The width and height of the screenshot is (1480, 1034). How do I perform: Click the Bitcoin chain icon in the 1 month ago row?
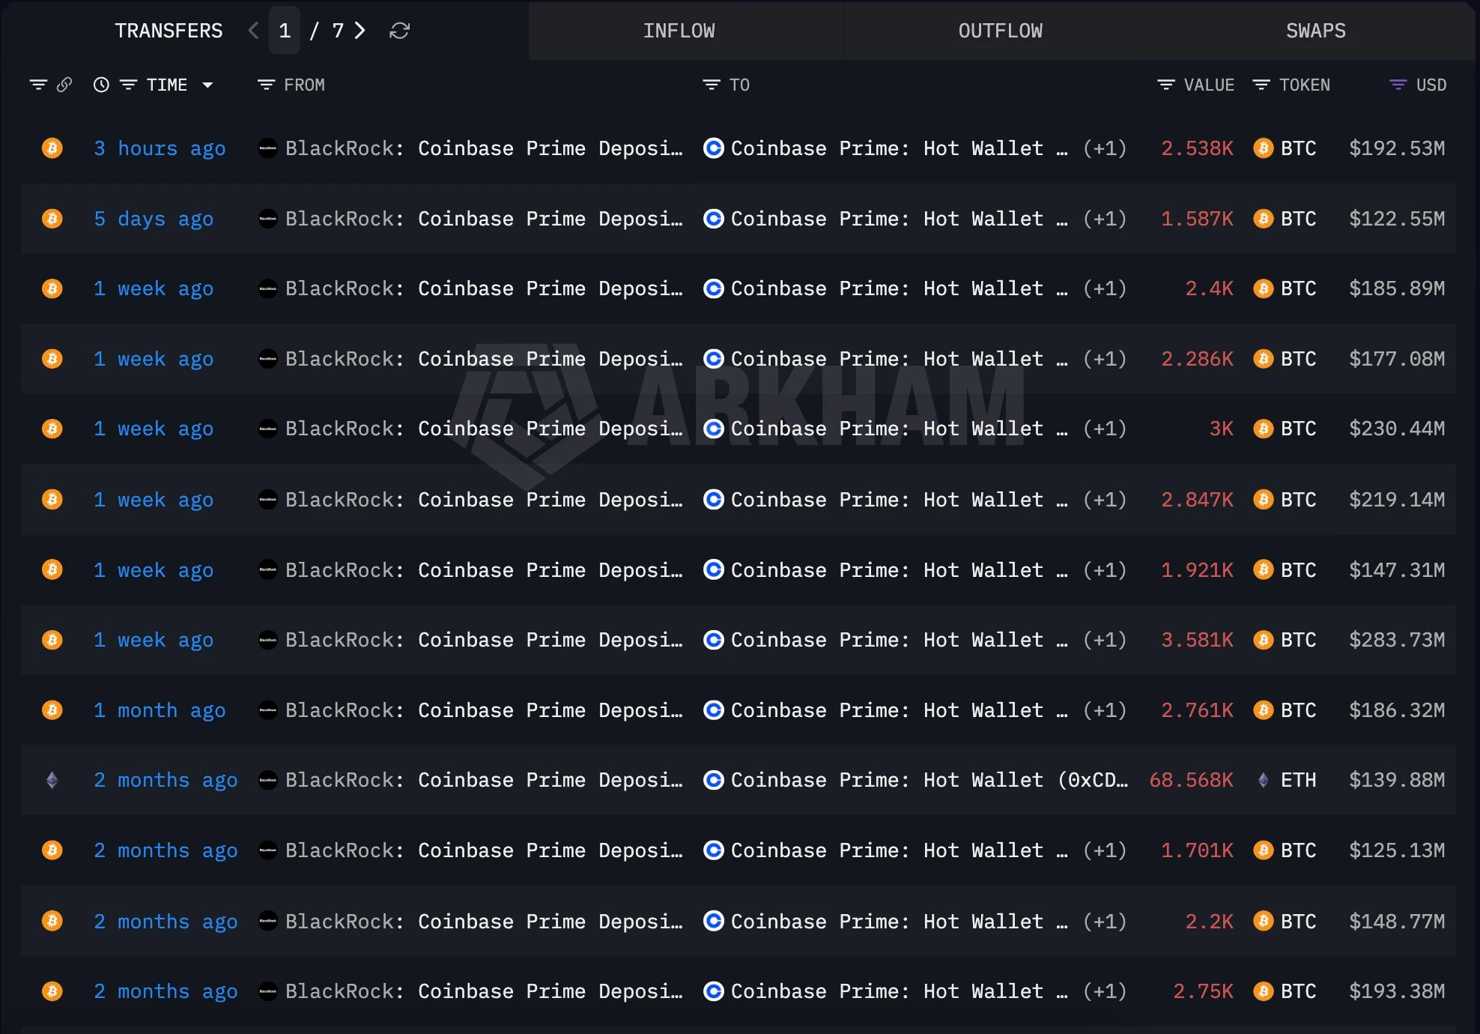(52, 710)
